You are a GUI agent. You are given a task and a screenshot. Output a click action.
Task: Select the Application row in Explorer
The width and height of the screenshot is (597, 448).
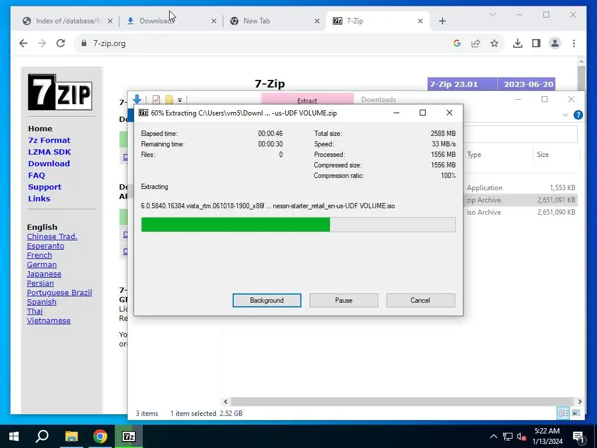521,188
